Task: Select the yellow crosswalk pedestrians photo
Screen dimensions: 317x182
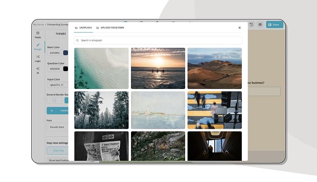Action: click(215, 110)
